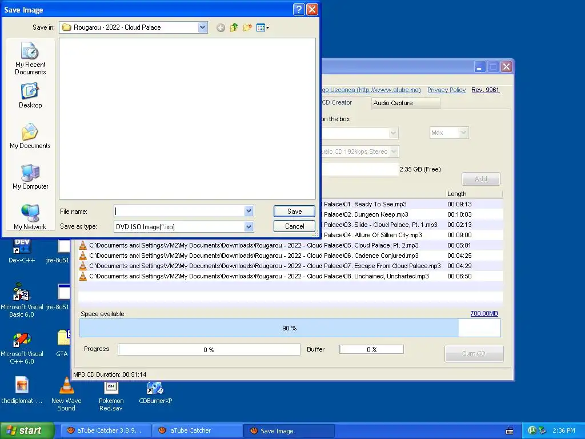Open My Recent Documents in Save dialog
Screen dimensions: 585x439
(30, 58)
